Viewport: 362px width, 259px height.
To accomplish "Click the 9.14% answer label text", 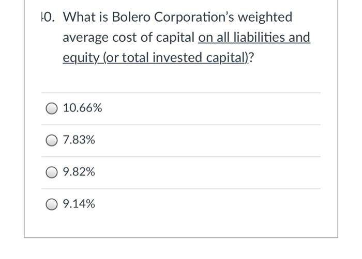I will point(79,204).
